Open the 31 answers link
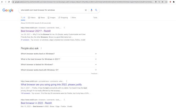Viewport: 176px width, 110px height. (25, 40)
